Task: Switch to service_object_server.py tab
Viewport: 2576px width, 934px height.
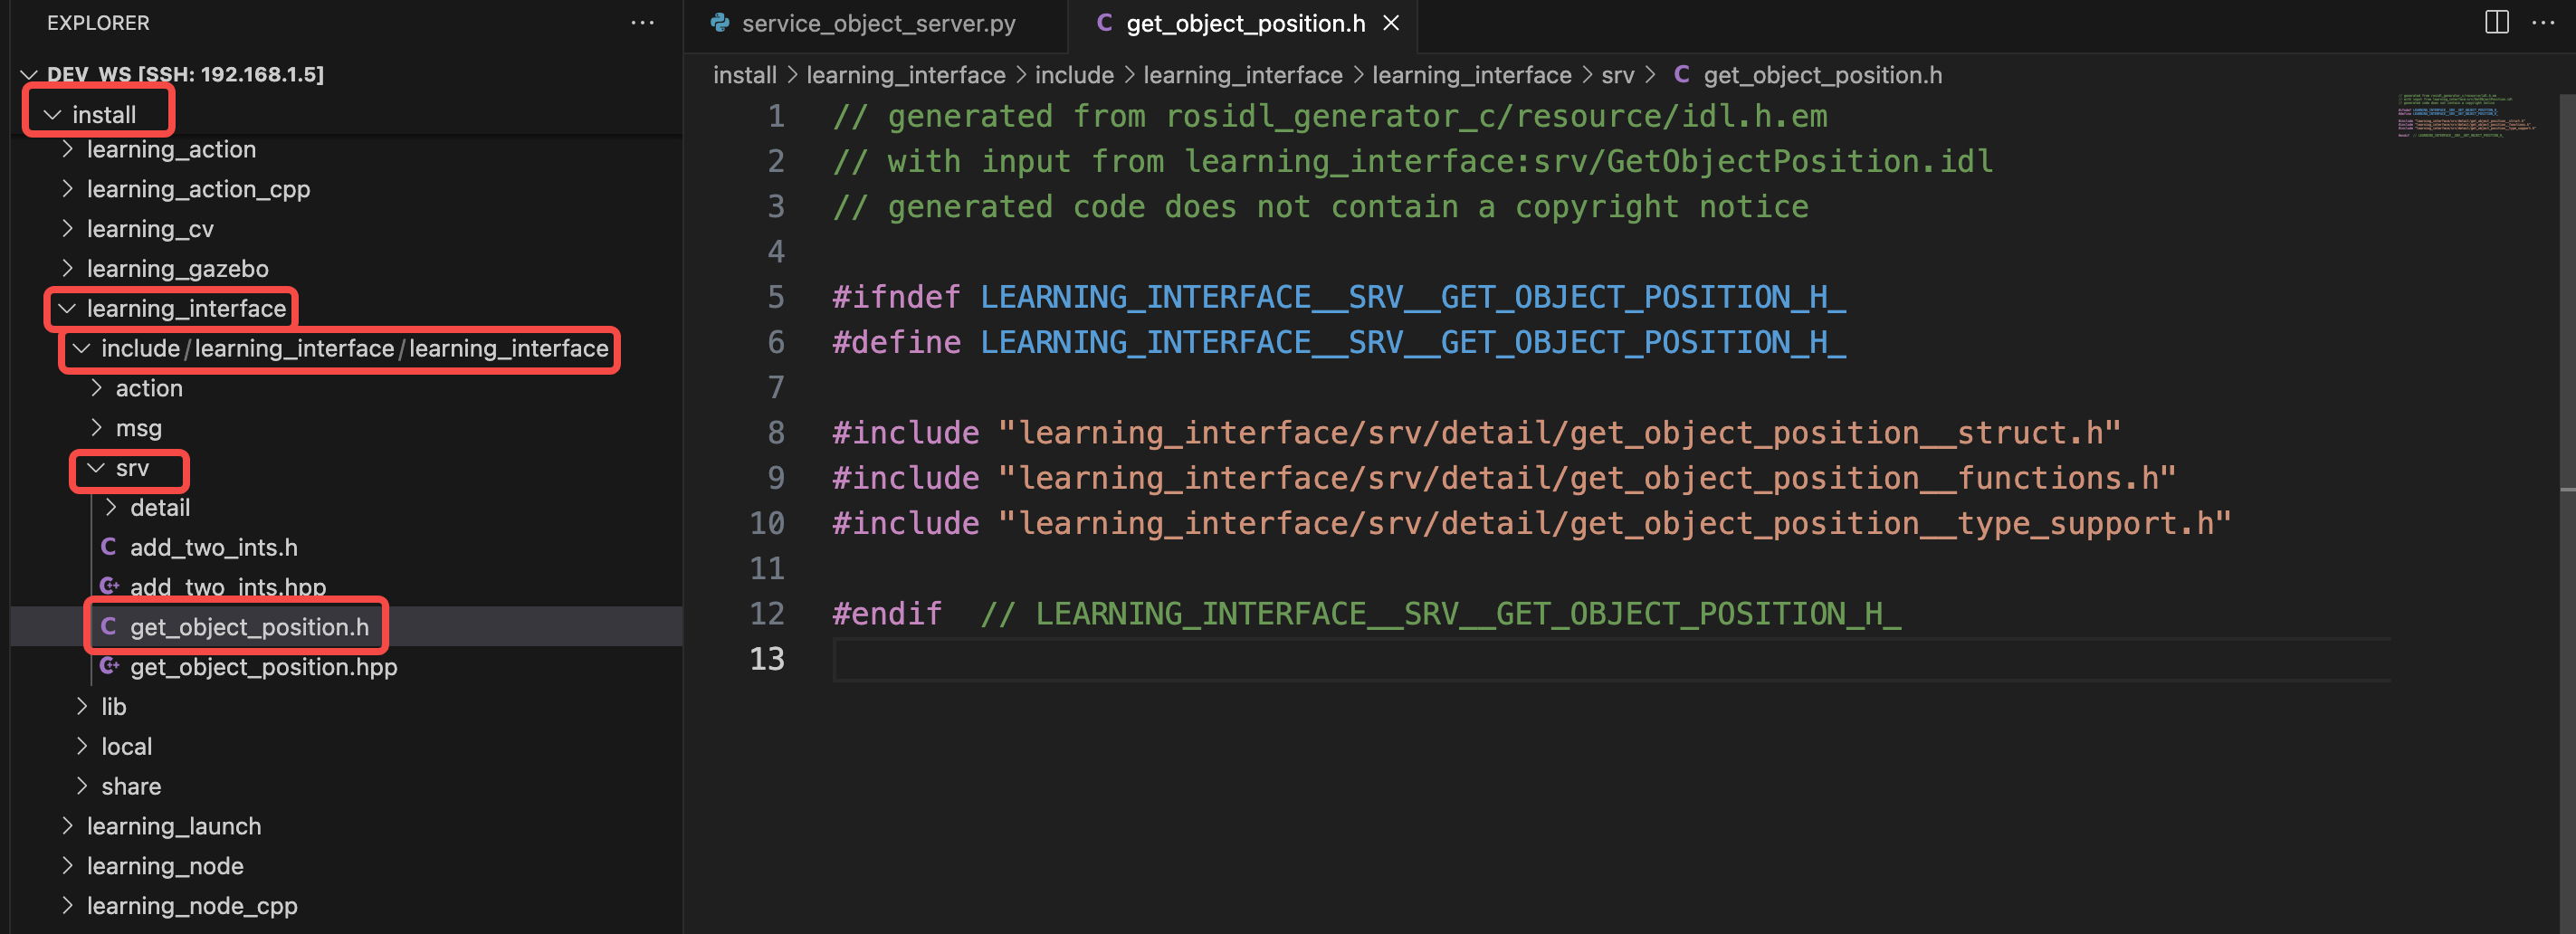Action: 876,24
